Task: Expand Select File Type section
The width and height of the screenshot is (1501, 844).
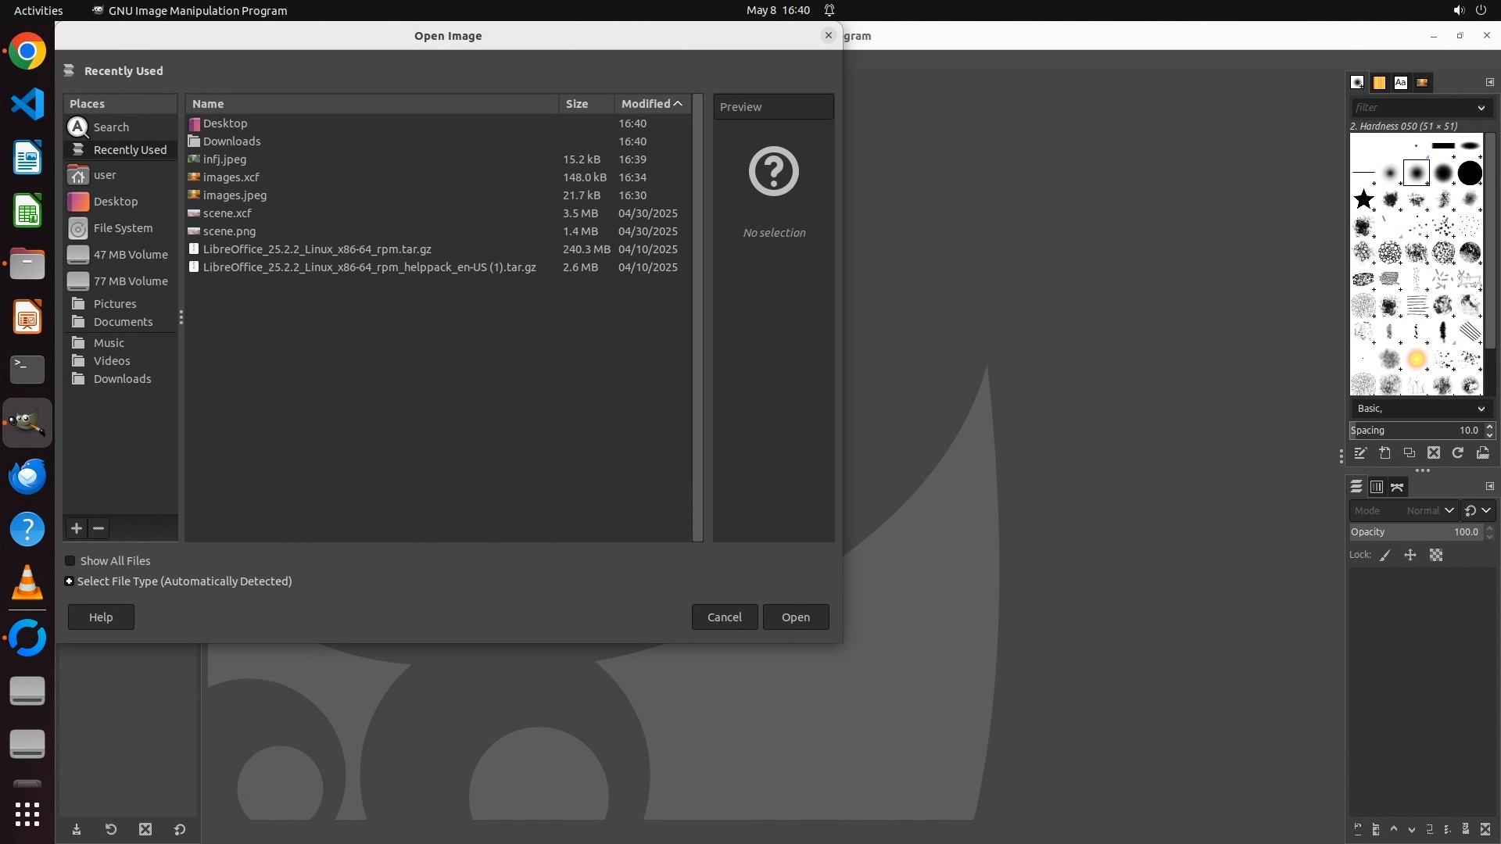Action: tap(70, 581)
